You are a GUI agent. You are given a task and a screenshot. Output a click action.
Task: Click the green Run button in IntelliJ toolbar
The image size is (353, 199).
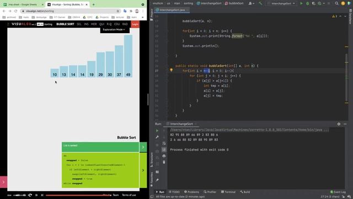point(301,3)
